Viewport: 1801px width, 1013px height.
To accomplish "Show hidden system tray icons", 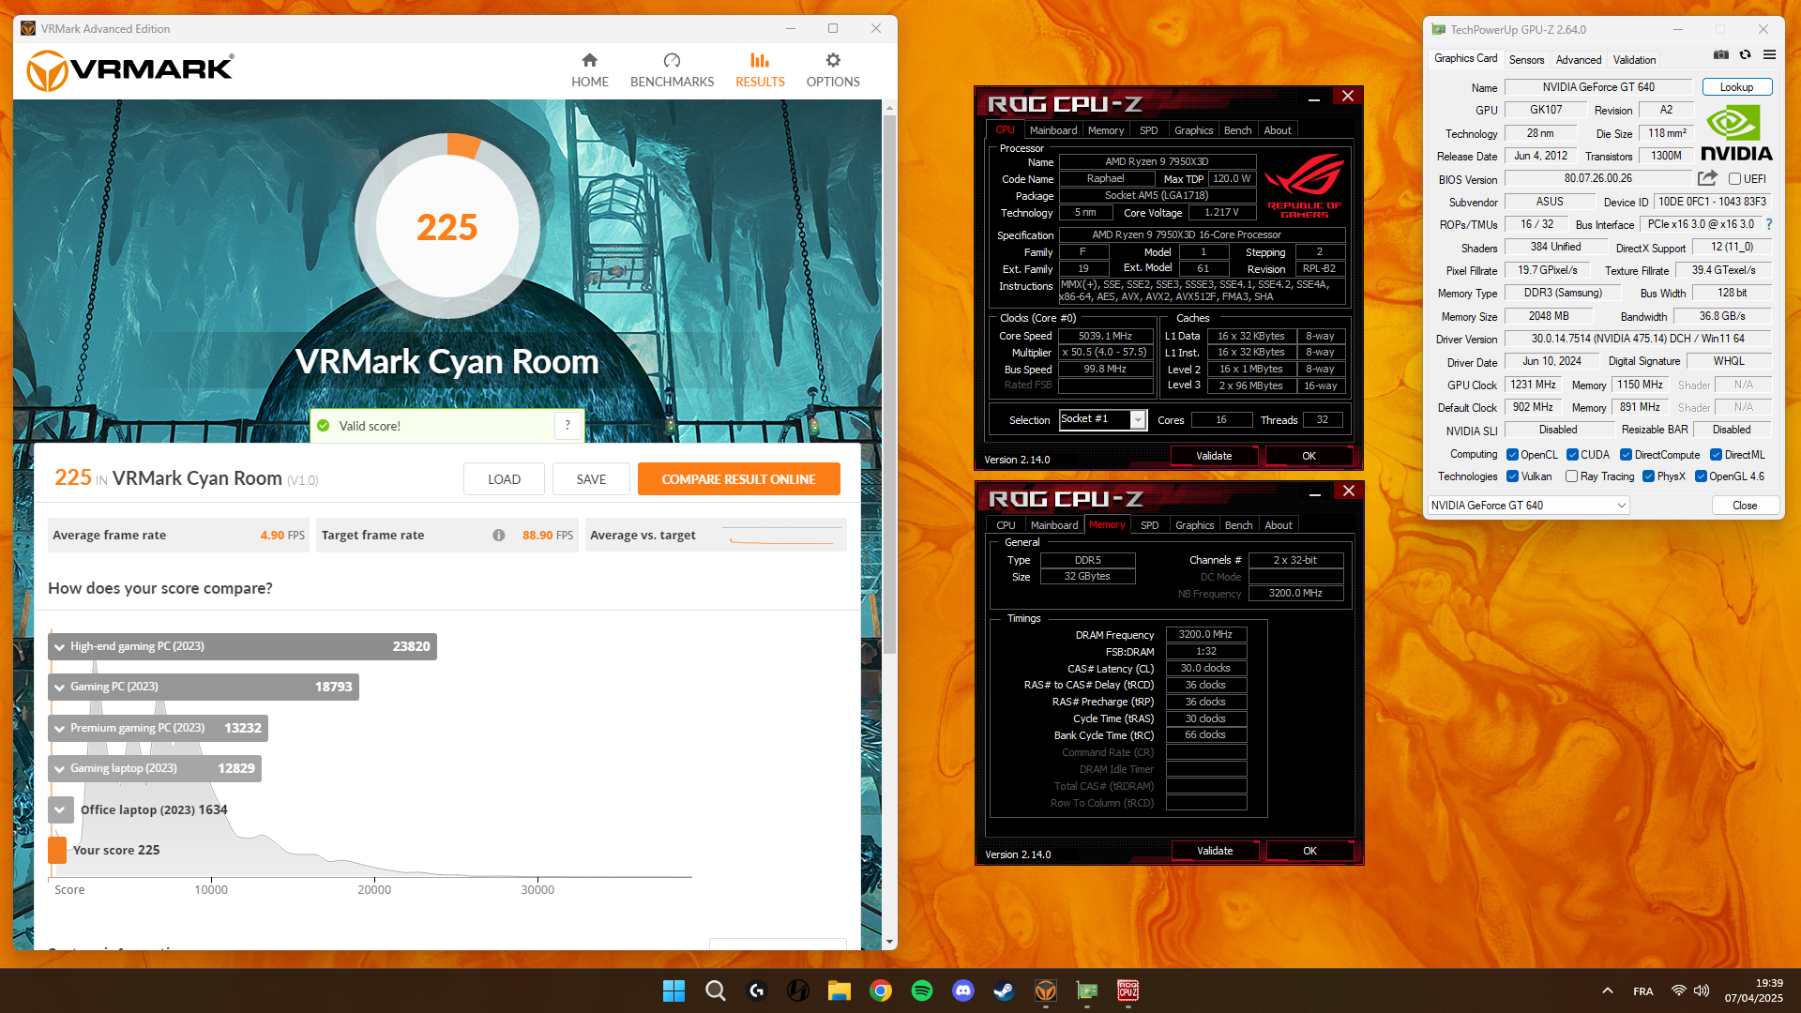I will click(1608, 990).
